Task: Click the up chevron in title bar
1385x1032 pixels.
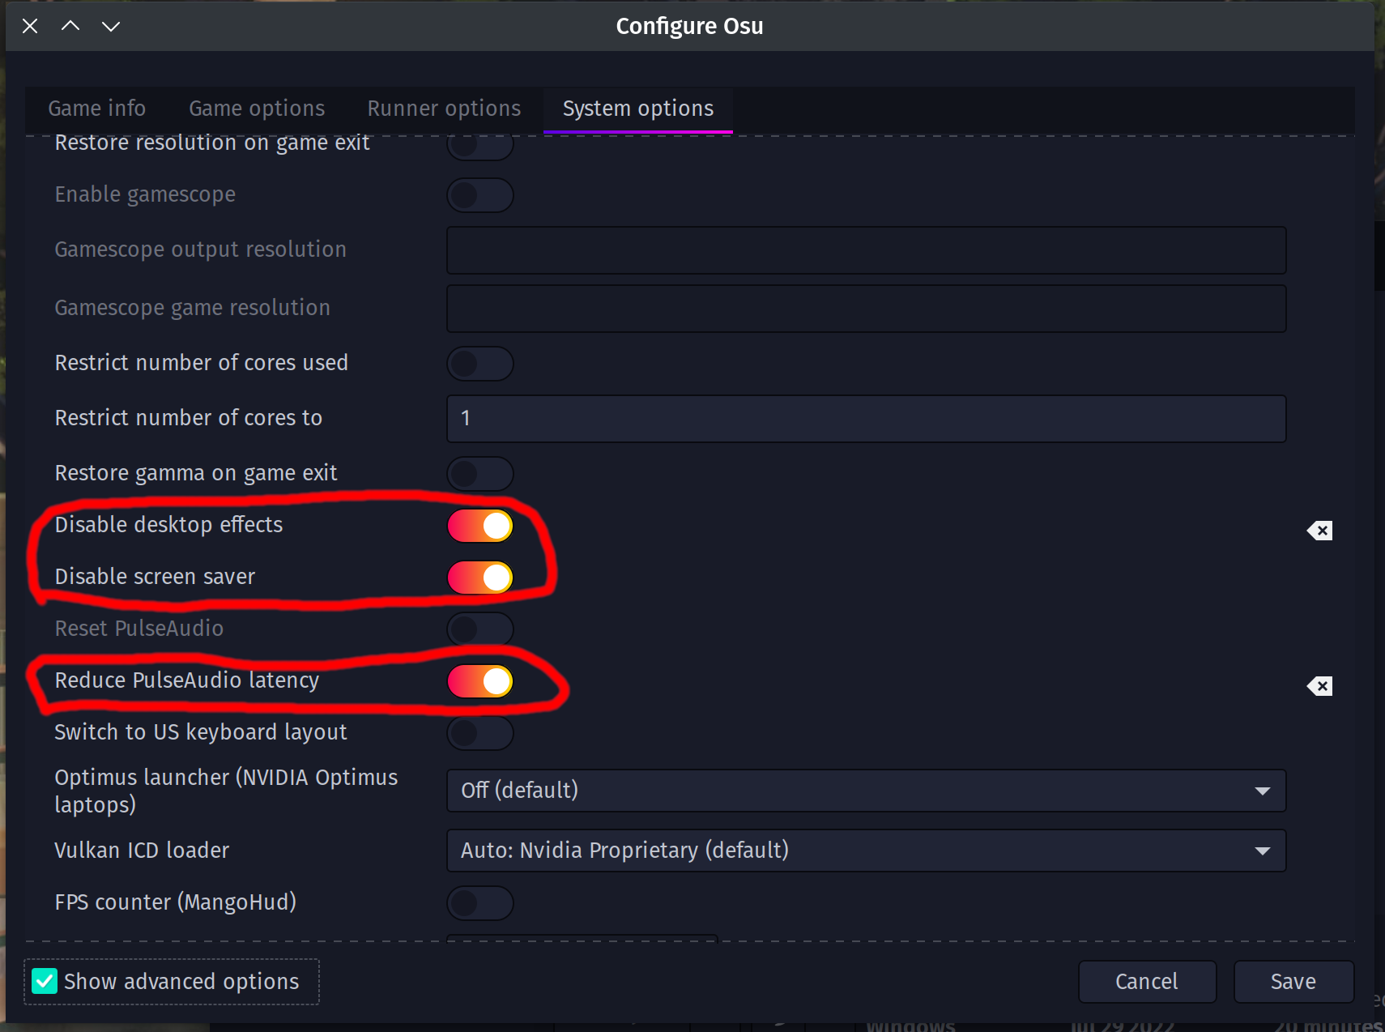Action: [70, 26]
